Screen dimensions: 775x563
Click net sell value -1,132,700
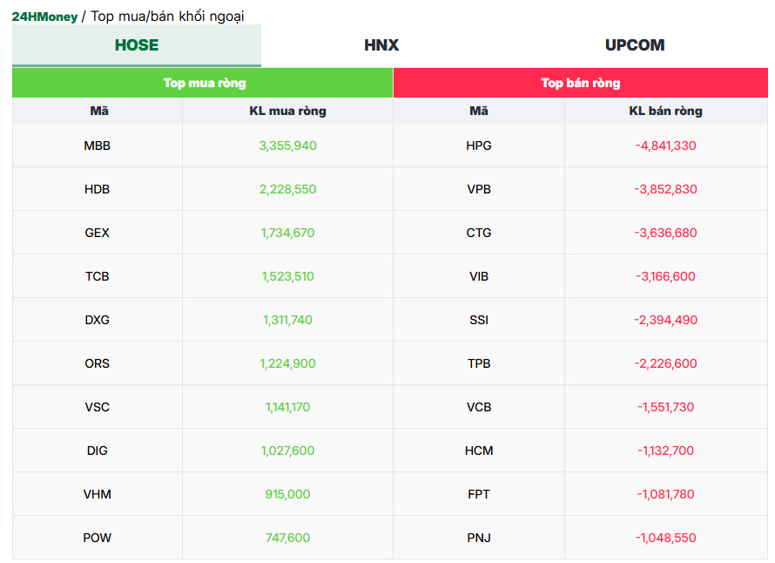(x=666, y=451)
